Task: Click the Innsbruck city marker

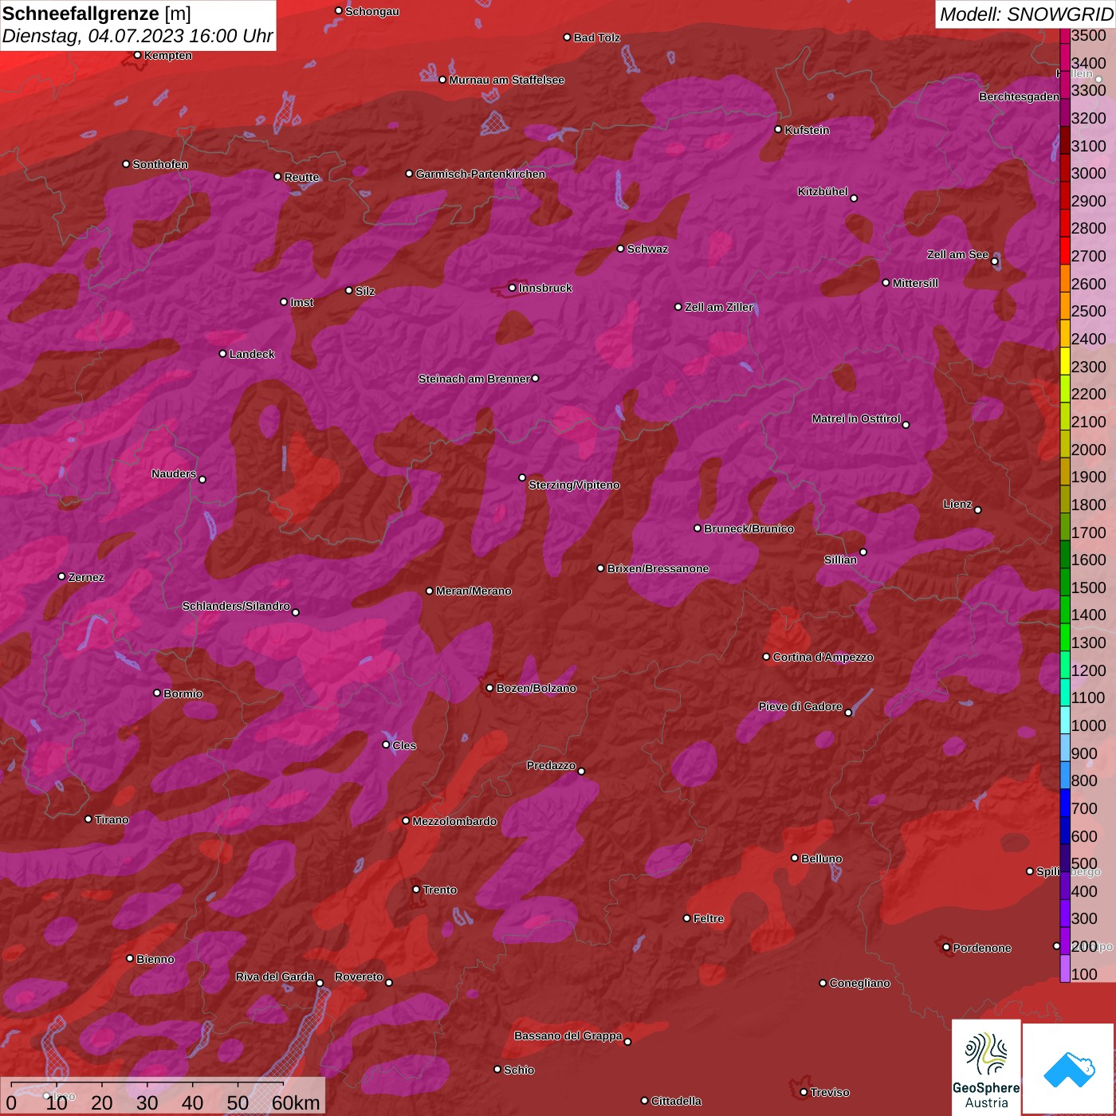Action: click(512, 288)
